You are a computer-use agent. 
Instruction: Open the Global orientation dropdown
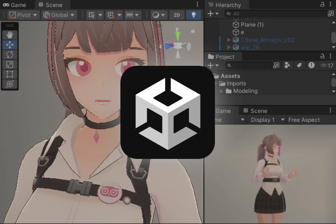(59, 15)
